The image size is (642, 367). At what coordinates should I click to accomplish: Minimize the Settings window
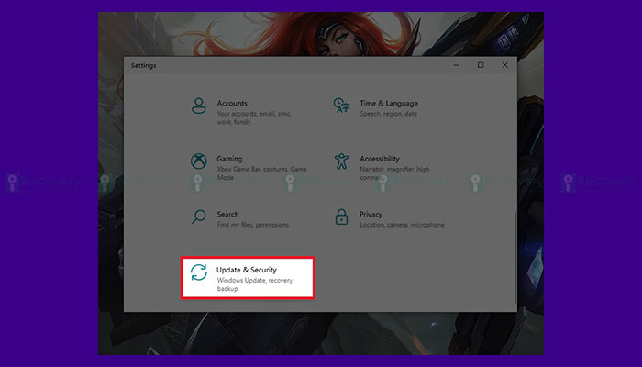(x=457, y=65)
